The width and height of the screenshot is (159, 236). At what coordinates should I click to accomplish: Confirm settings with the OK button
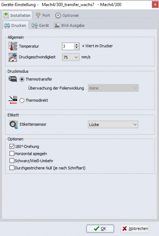coord(100,229)
